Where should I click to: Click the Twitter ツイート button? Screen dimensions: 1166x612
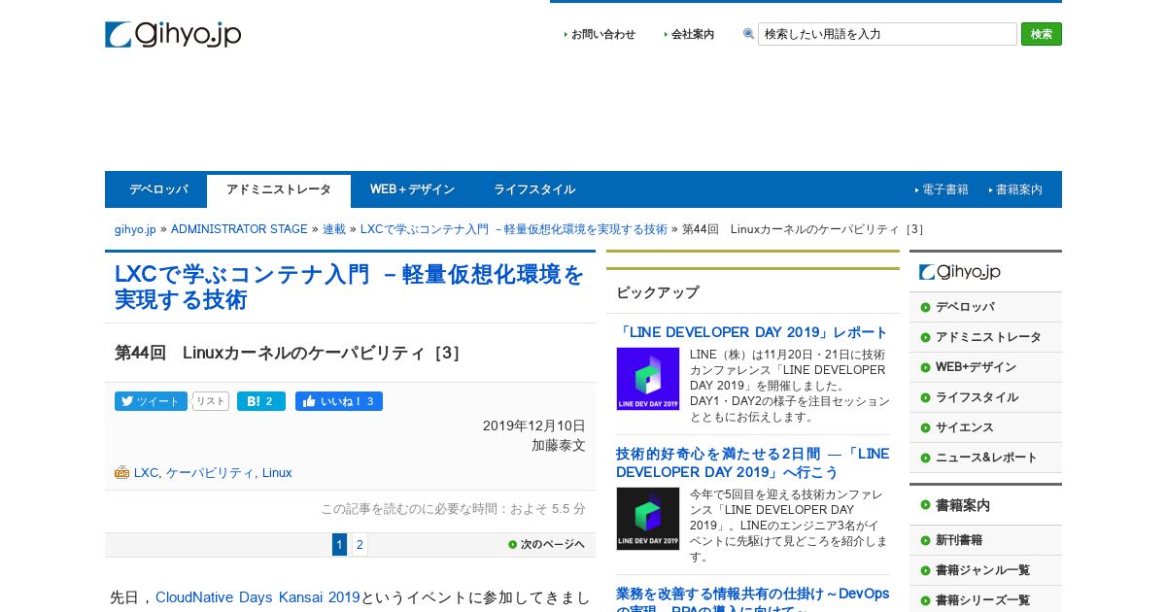[151, 401]
